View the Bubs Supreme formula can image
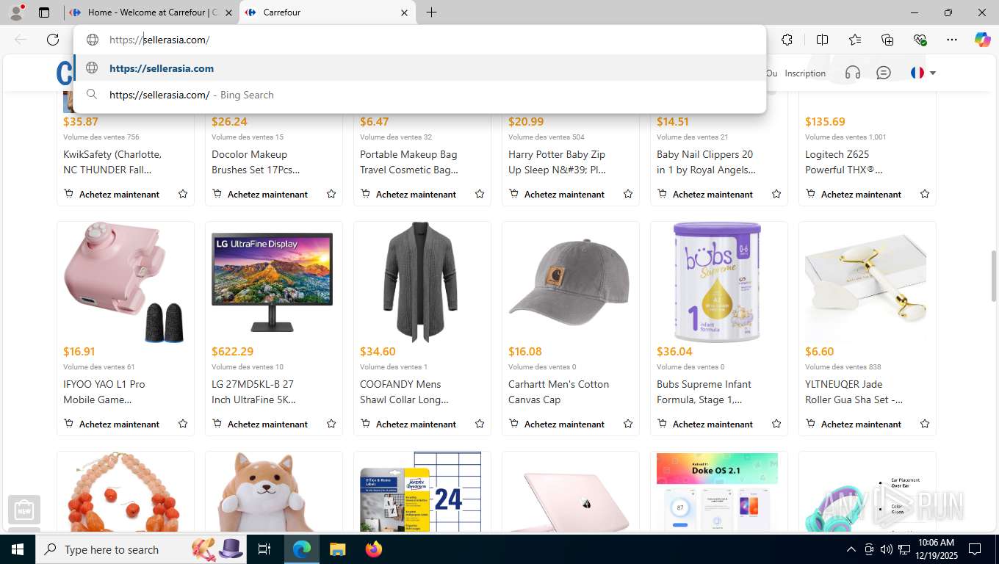The height and width of the screenshot is (564, 999). pos(718,283)
